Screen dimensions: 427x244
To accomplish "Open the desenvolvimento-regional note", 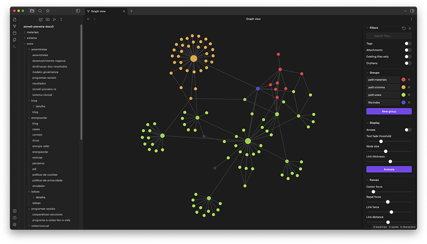I will [49, 61].
